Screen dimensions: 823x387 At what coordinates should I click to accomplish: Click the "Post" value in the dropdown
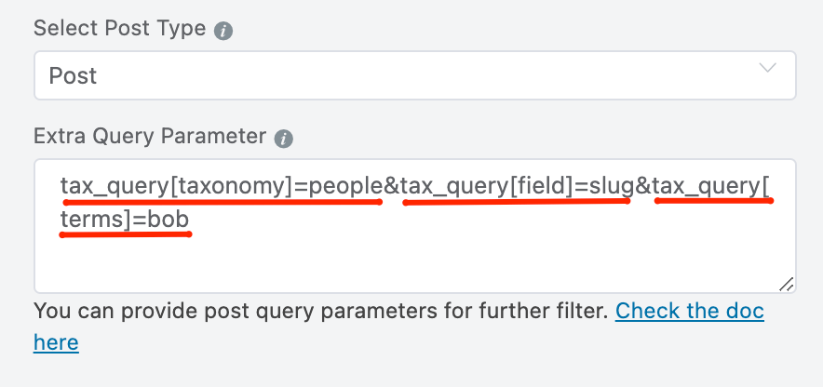pos(73,76)
